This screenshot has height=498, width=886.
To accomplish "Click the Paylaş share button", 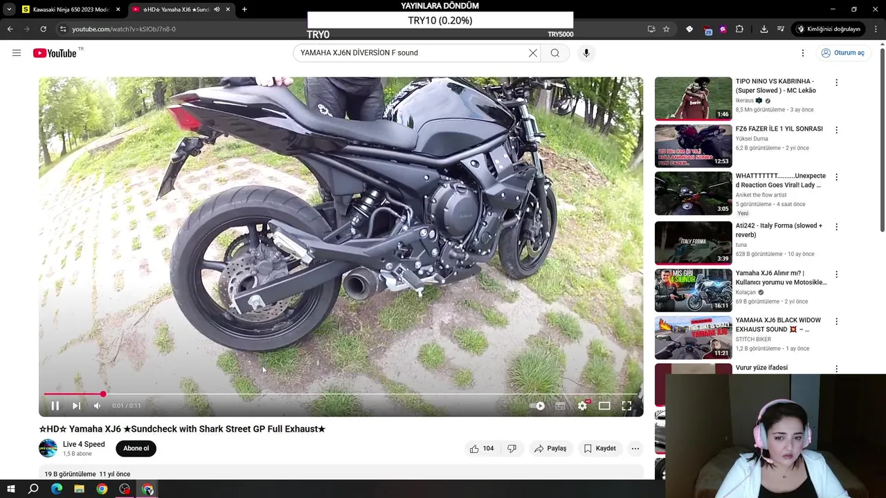I will pos(550,448).
